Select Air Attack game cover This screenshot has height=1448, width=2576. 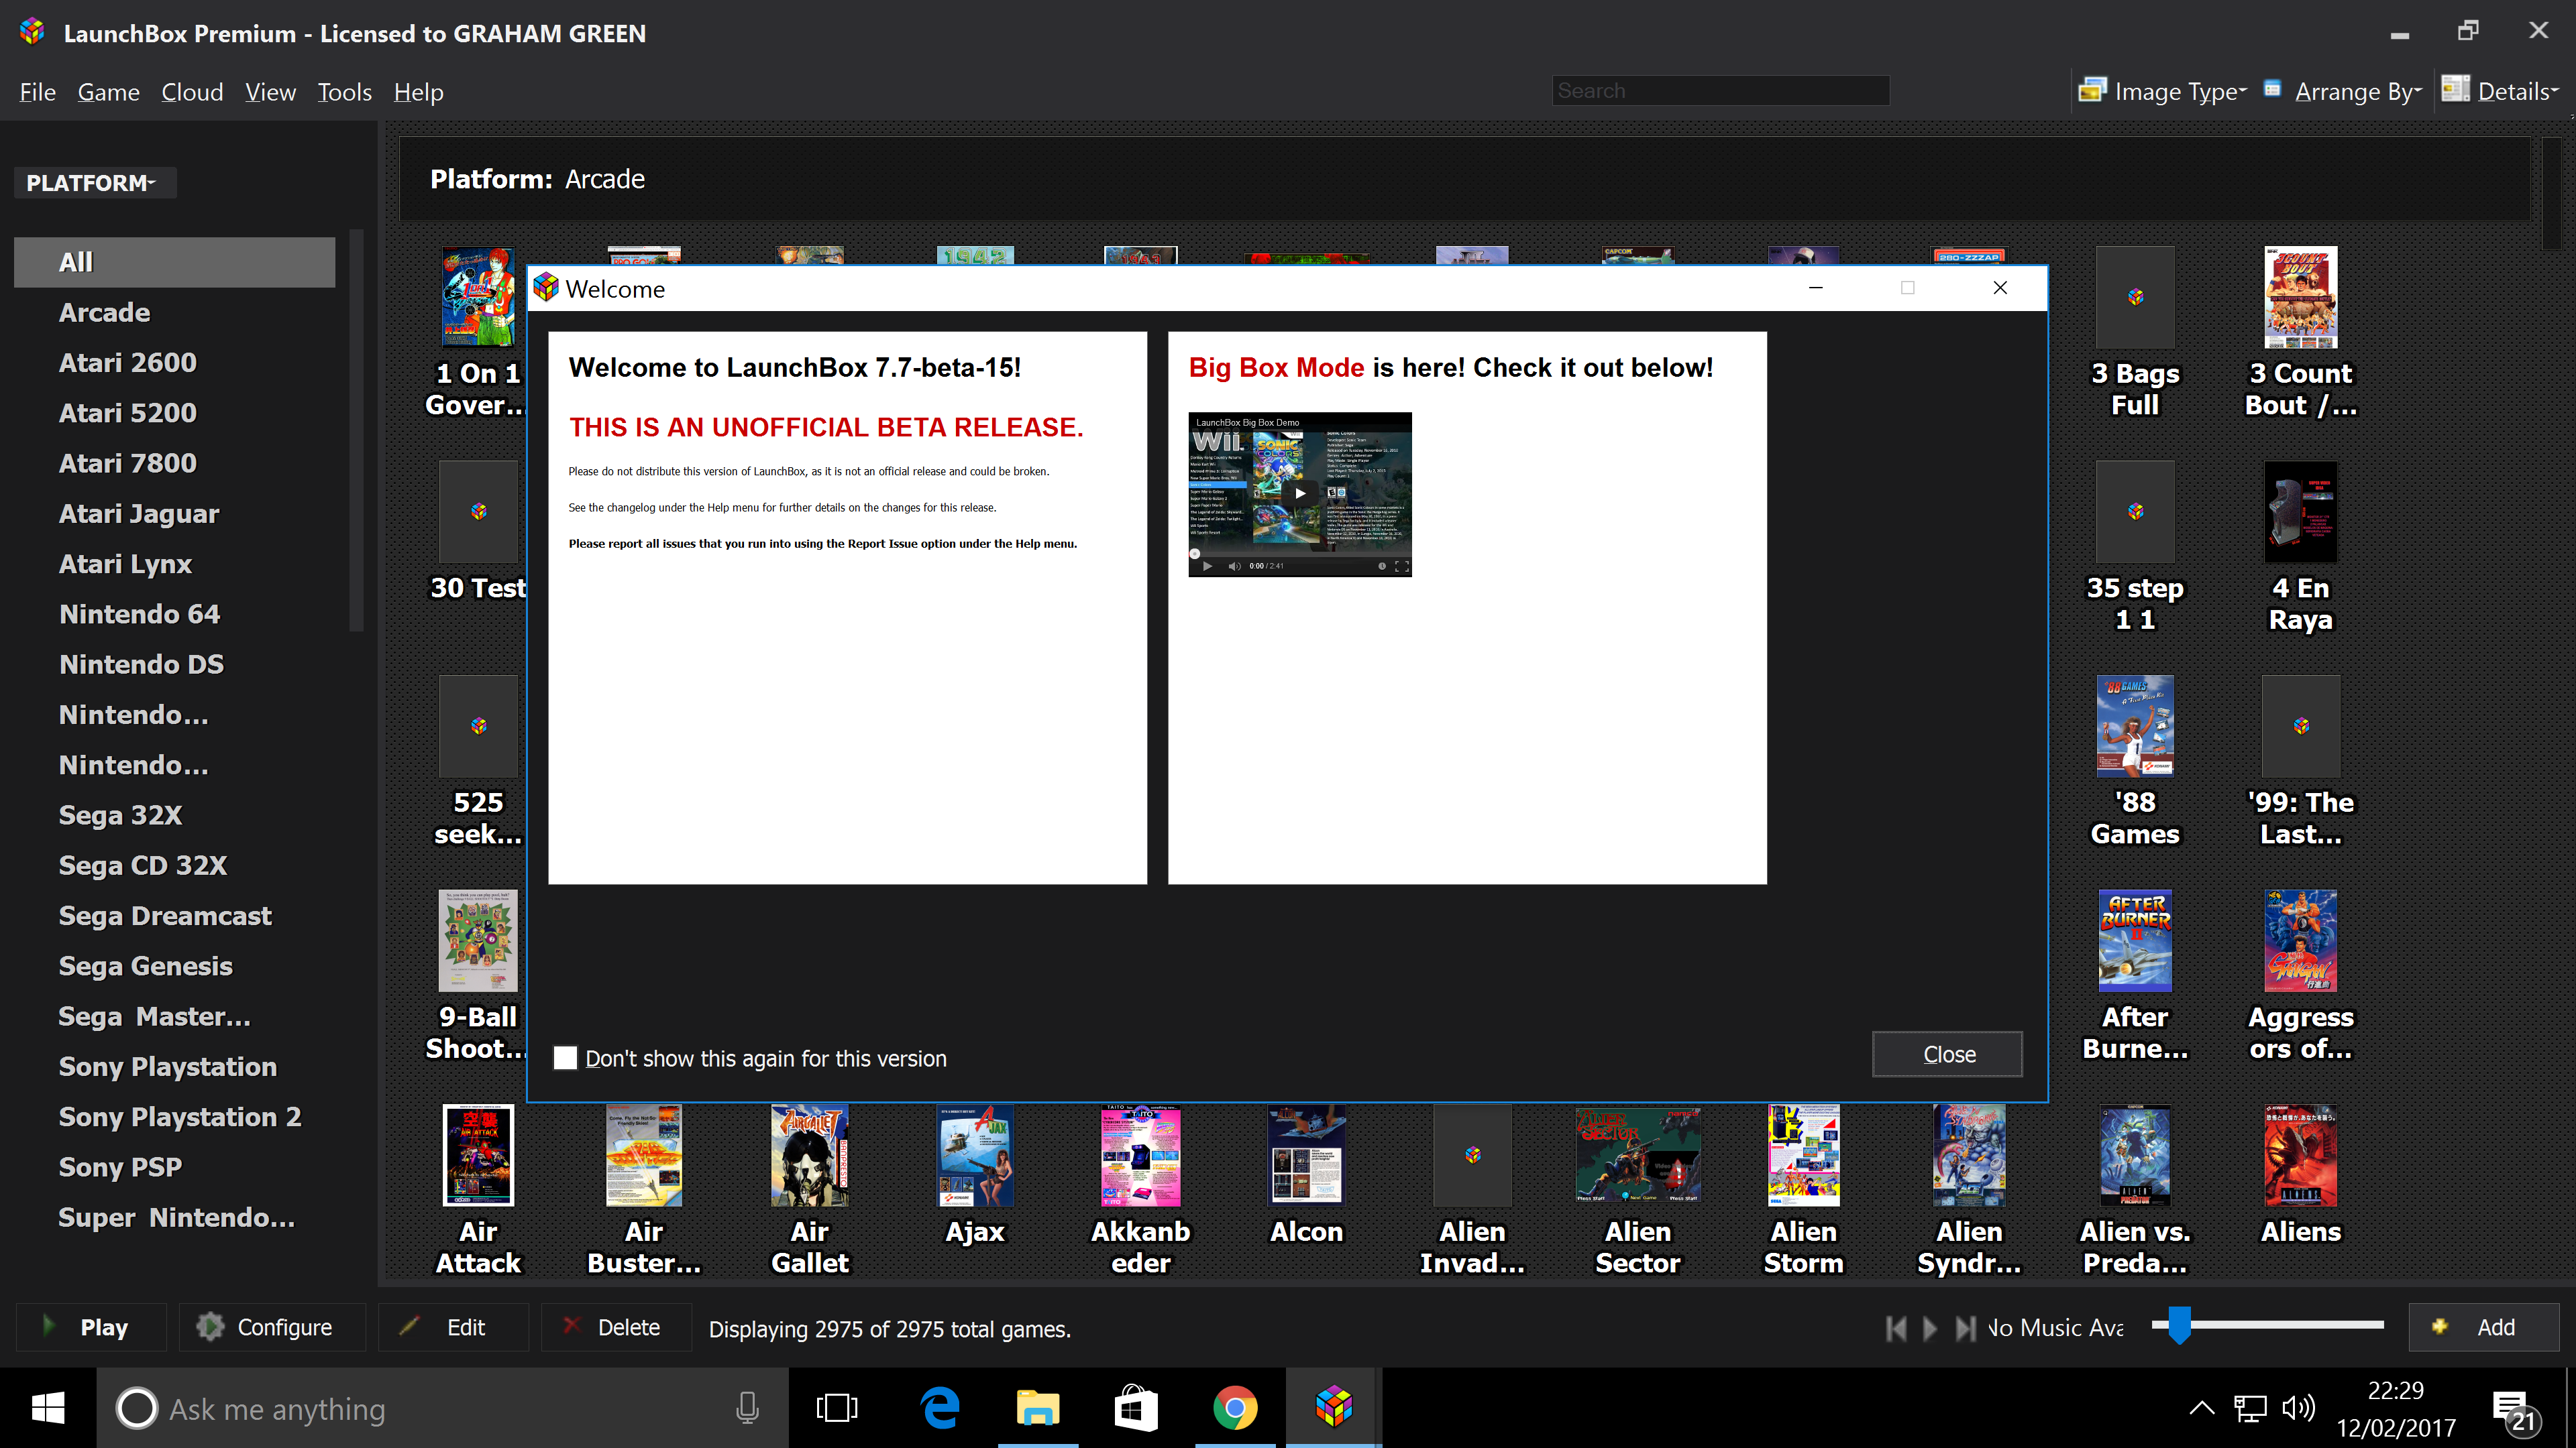point(478,1155)
